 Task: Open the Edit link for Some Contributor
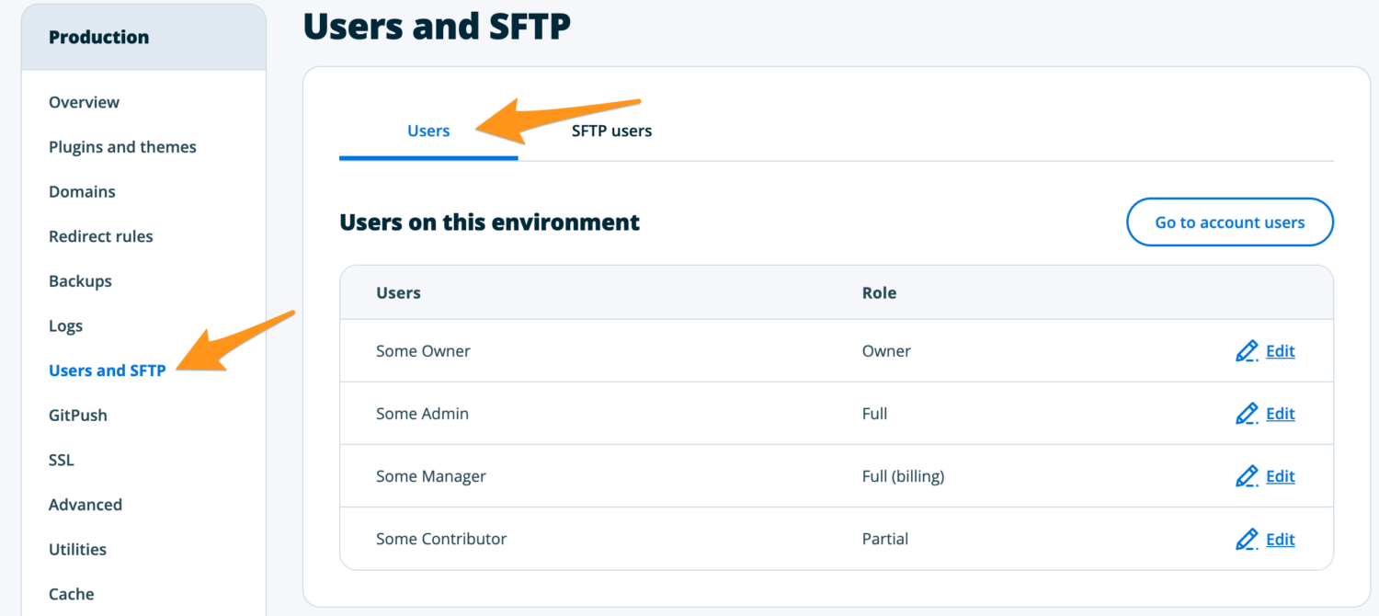coord(1280,539)
